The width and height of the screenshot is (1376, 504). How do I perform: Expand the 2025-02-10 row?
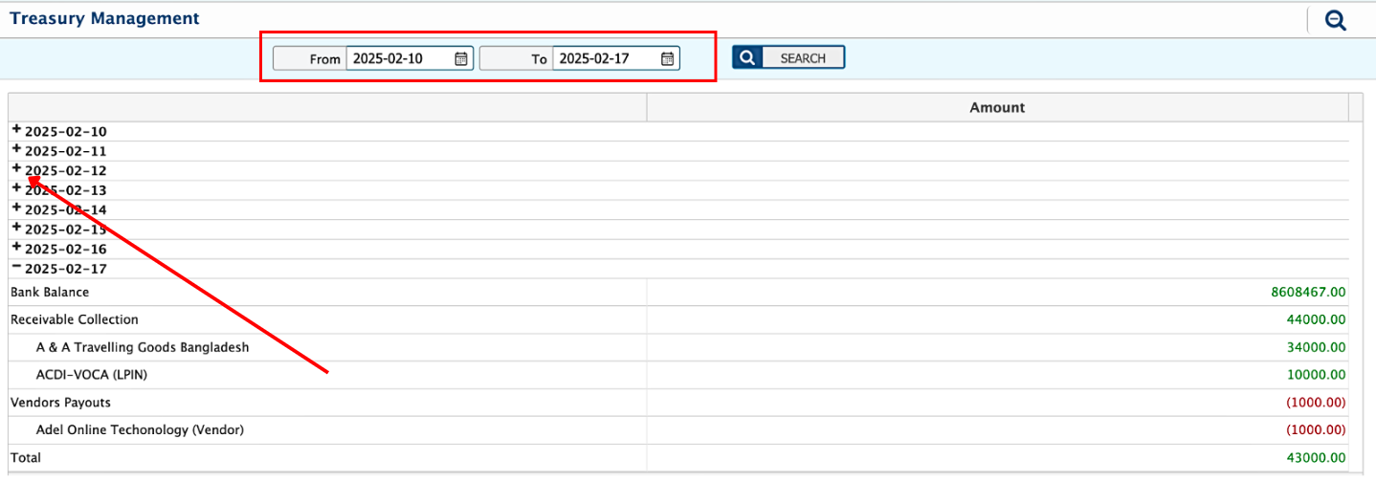[16, 129]
